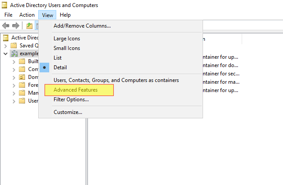Enable Advanced Features option
This screenshot has width=283, height=185.
(120, 90)
